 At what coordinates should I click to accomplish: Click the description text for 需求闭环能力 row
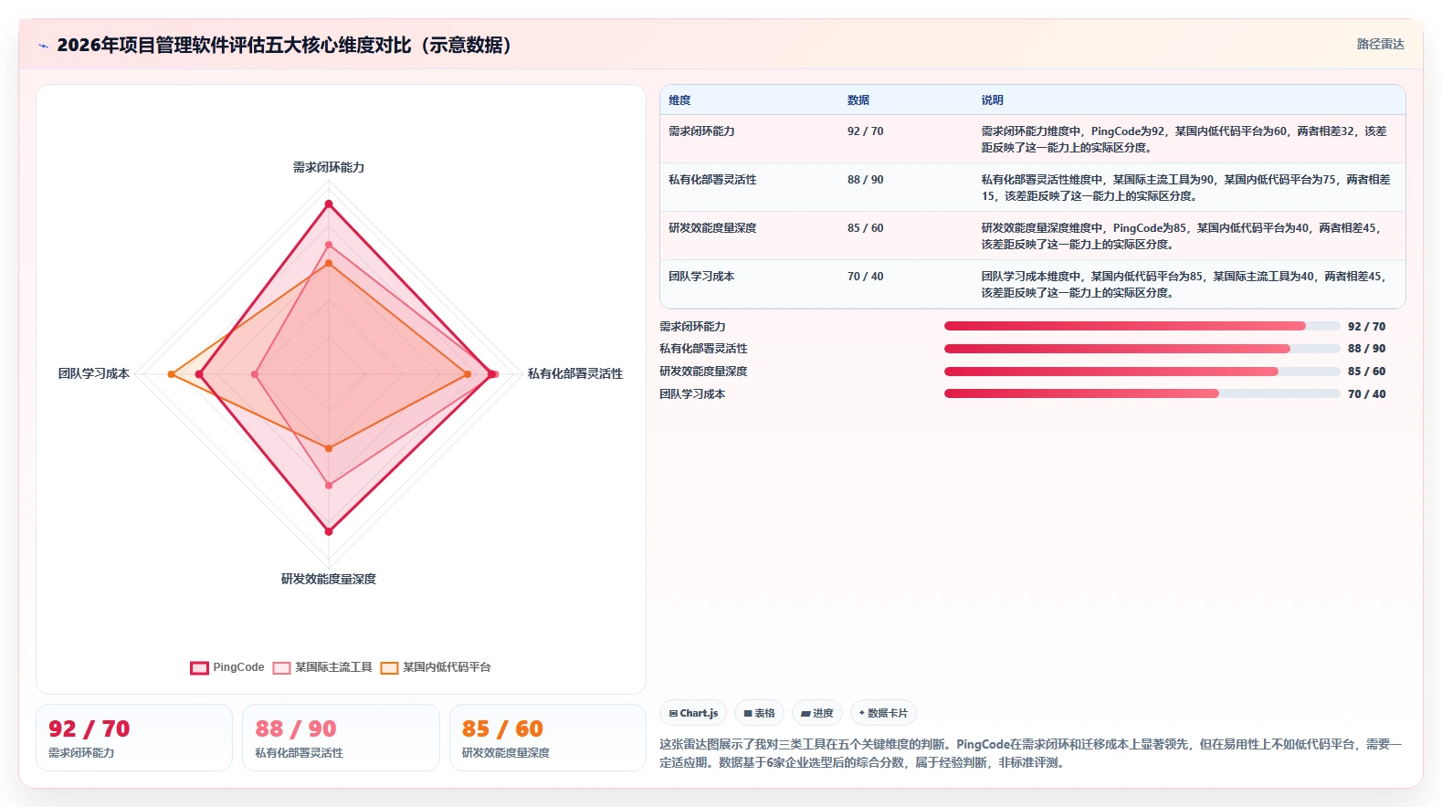(x=1184, y=140)
